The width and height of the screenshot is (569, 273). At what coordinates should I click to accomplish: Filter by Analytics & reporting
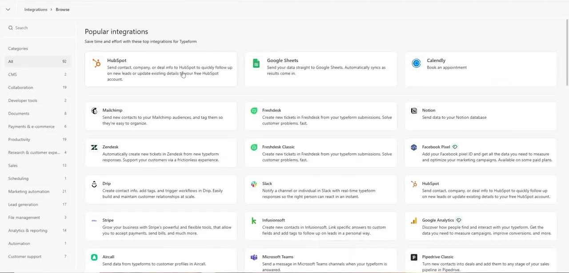pyautogui.click(x=37, y=230)
